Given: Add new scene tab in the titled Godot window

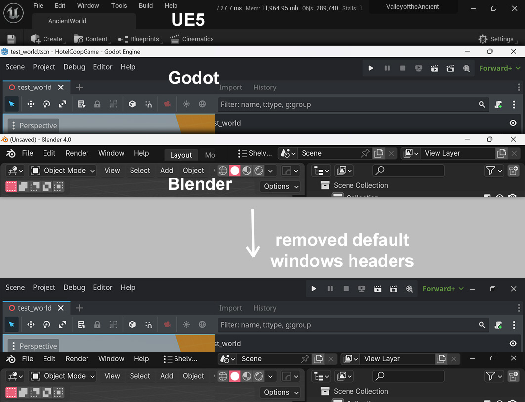Looking at the screenshot, I should [x=79, y=87].
